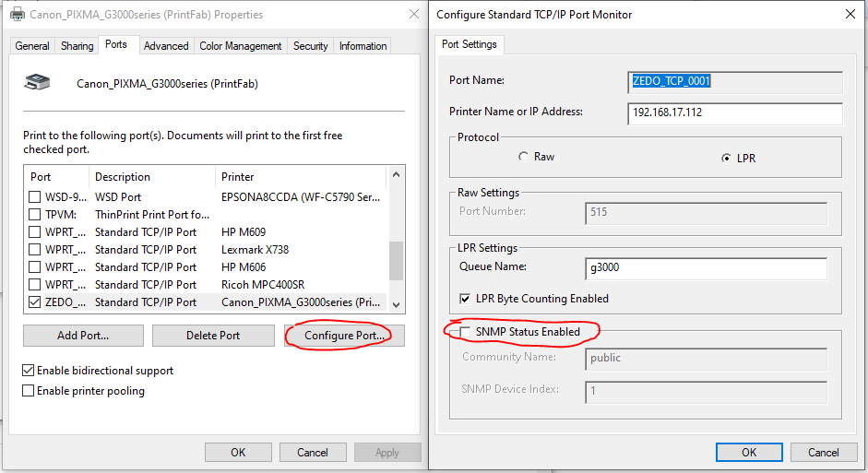Screen dimensions: 868x473
Task: Switch to the Advanced tab
Action: [166, 46]
